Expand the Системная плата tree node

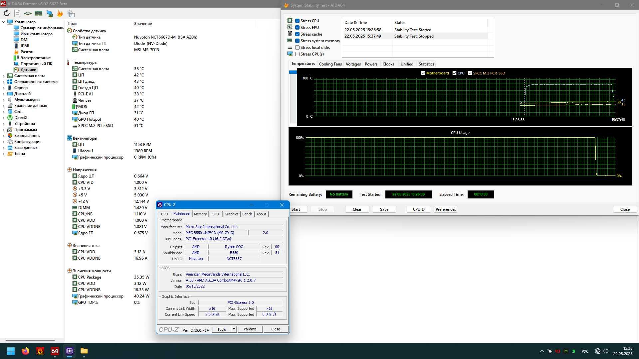click(x=3, y=76)
